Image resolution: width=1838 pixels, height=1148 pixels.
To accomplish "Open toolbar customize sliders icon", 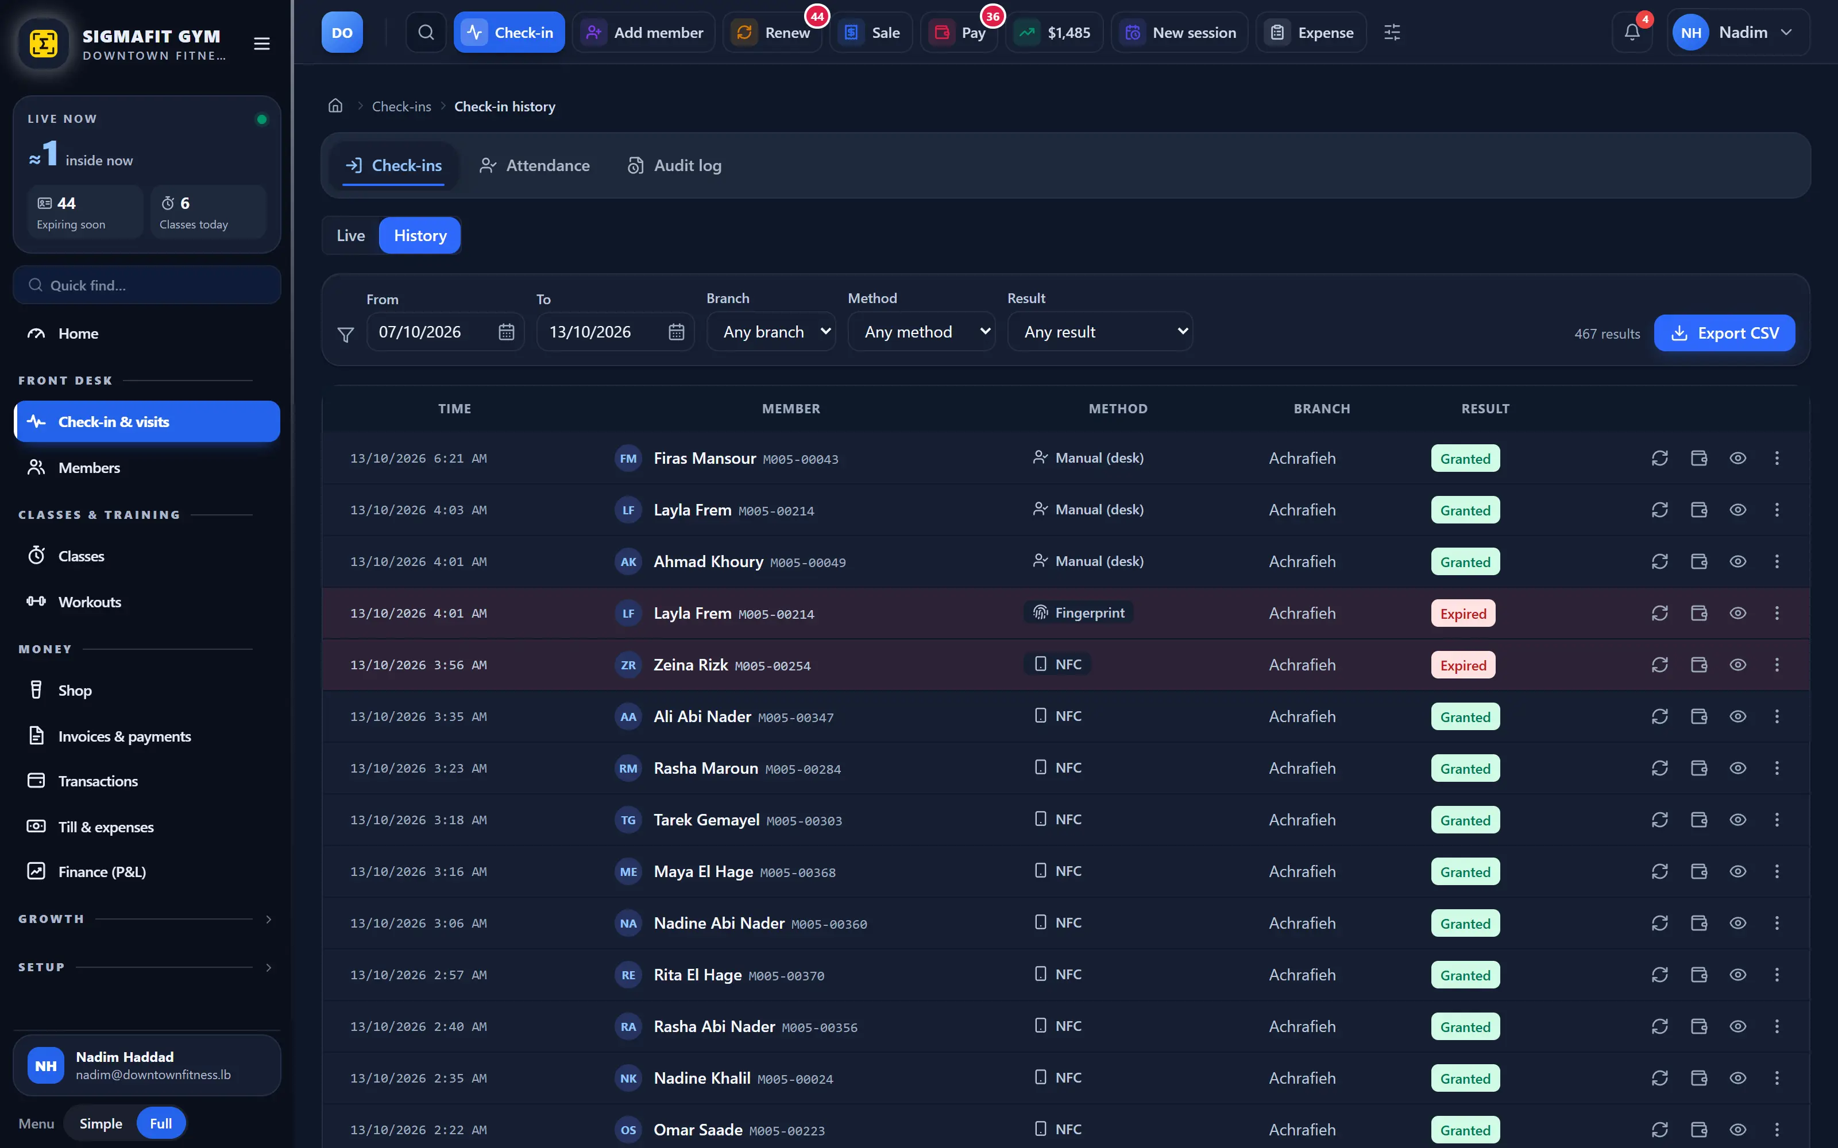I will coord(1392,32).
